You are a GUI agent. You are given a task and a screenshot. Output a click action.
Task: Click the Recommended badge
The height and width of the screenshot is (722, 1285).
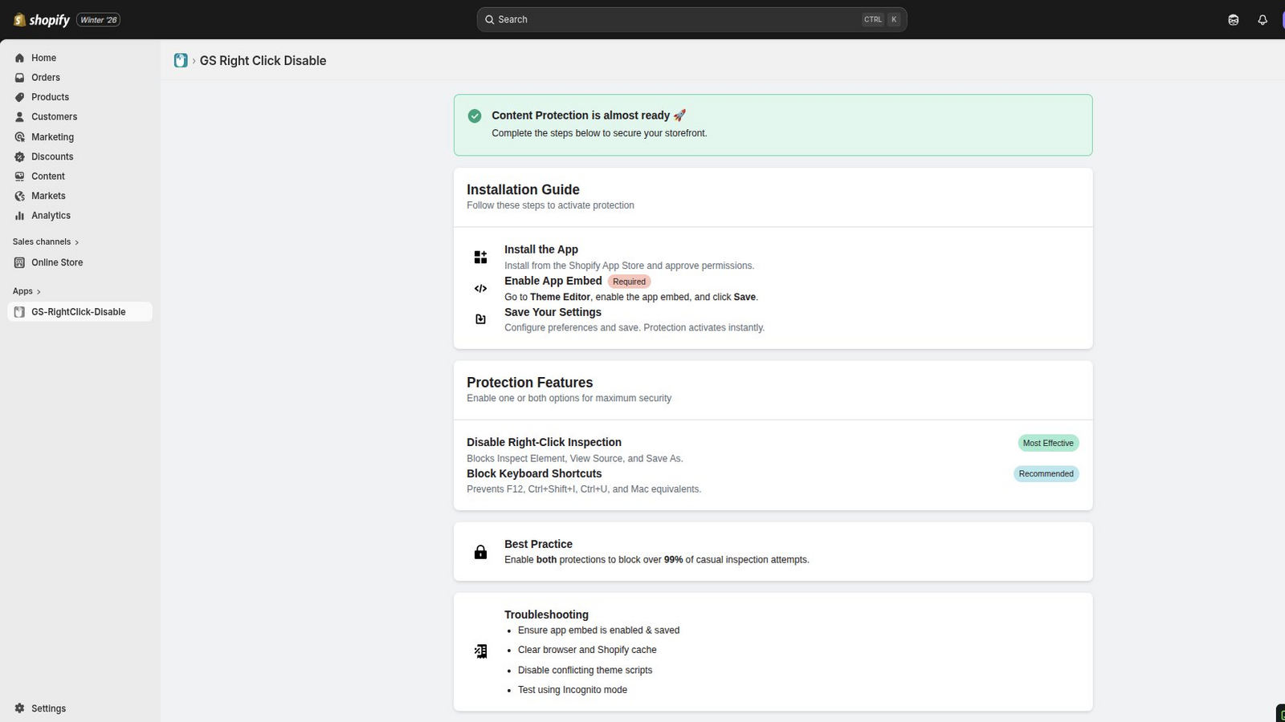click(x=1046, y=473)
